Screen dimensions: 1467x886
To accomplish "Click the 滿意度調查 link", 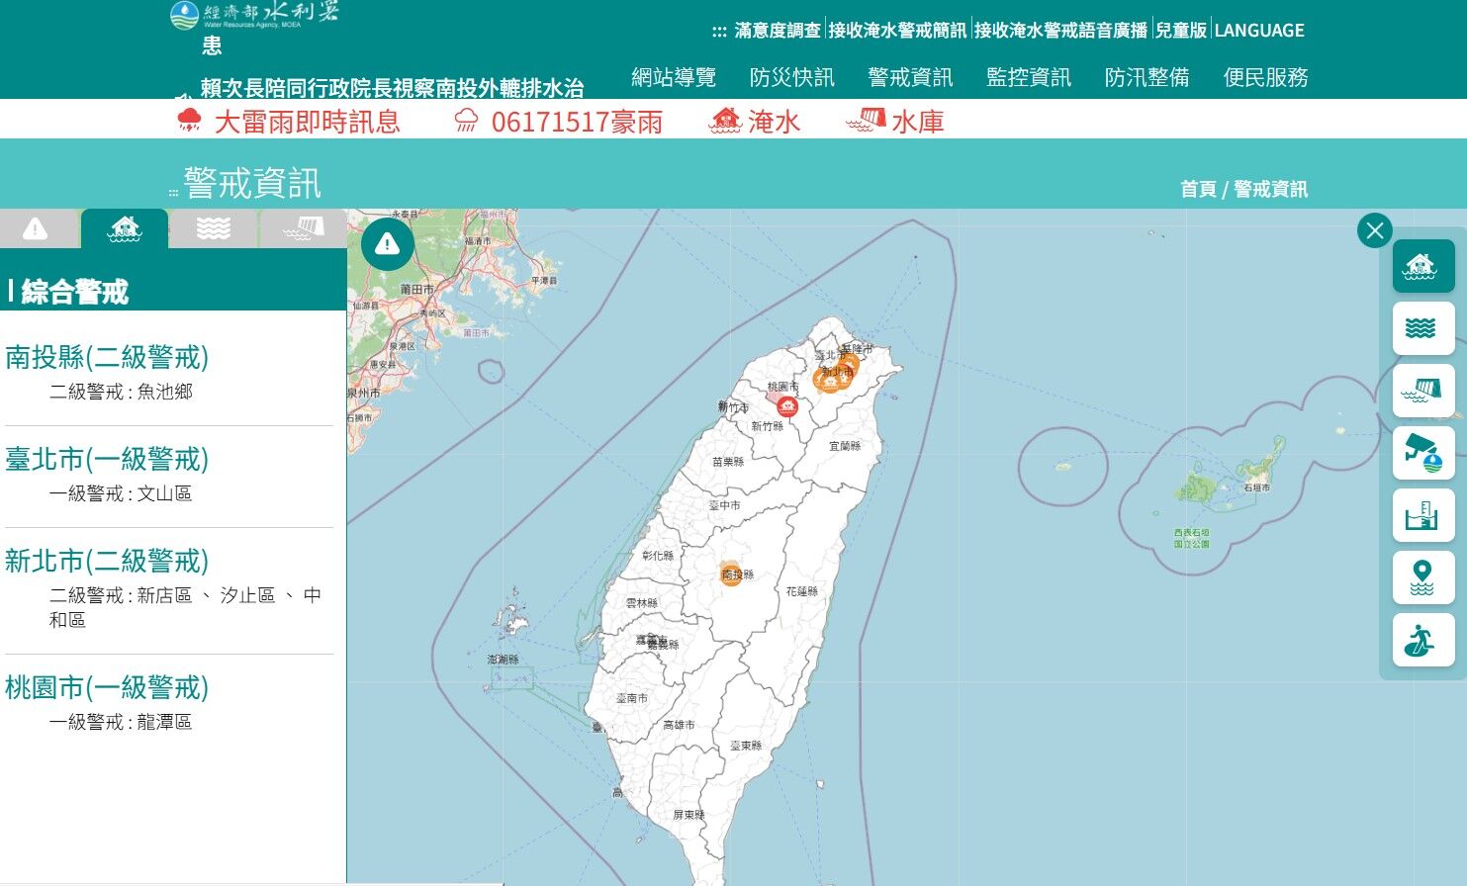I will (x=778, y=31).
